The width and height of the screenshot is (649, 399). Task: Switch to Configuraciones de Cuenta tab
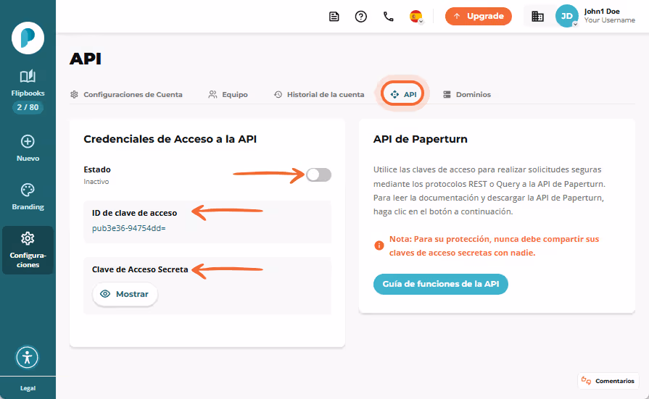click(x=126, y=95)
